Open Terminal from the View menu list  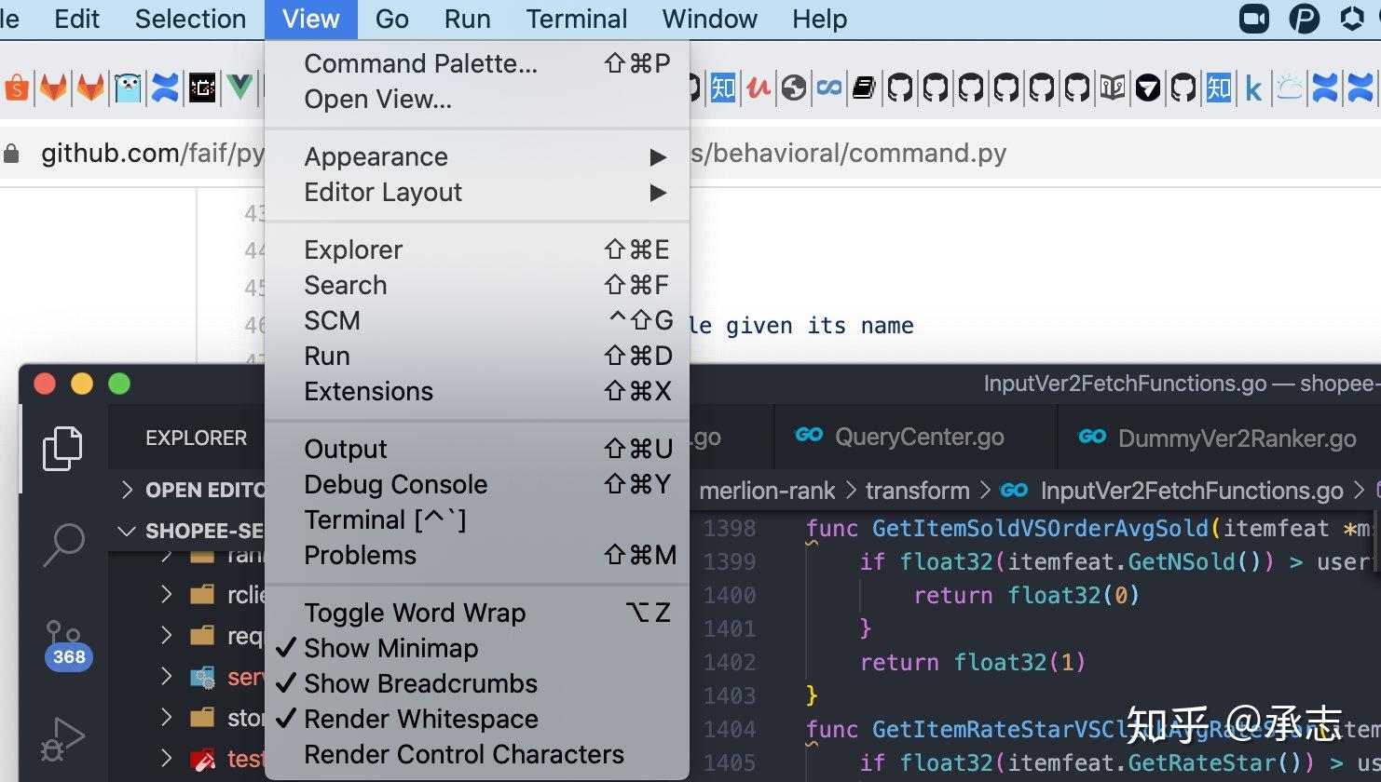coord(477,519)
